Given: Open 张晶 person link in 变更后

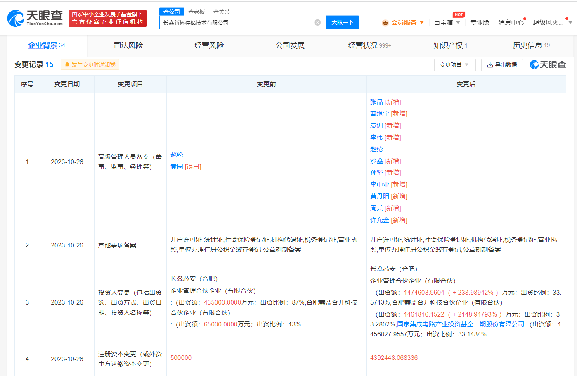Looking at the screenshot, I should pyautogui.click(x=376, y=102).
